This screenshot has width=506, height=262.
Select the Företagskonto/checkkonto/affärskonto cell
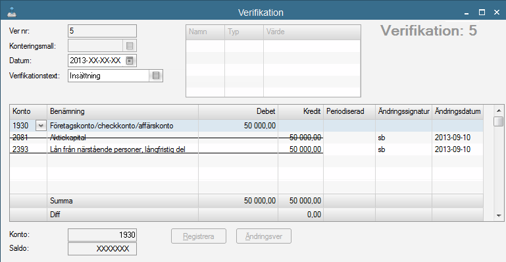pyautogui.click(x=122, y=126)
